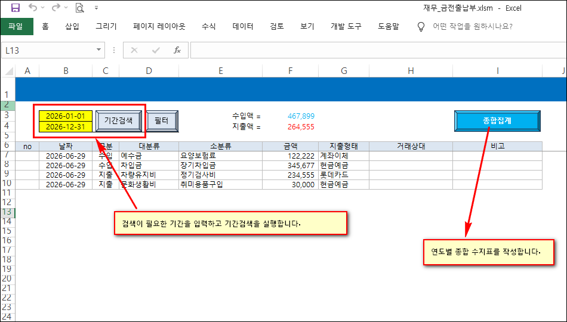
Task: Click the 대분류 table header cell
Action: [x=149, y=146]
